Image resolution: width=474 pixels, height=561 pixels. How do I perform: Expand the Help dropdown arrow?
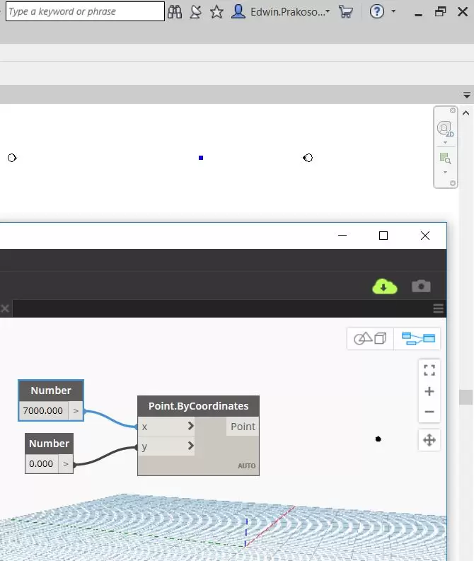pos(393,11)
